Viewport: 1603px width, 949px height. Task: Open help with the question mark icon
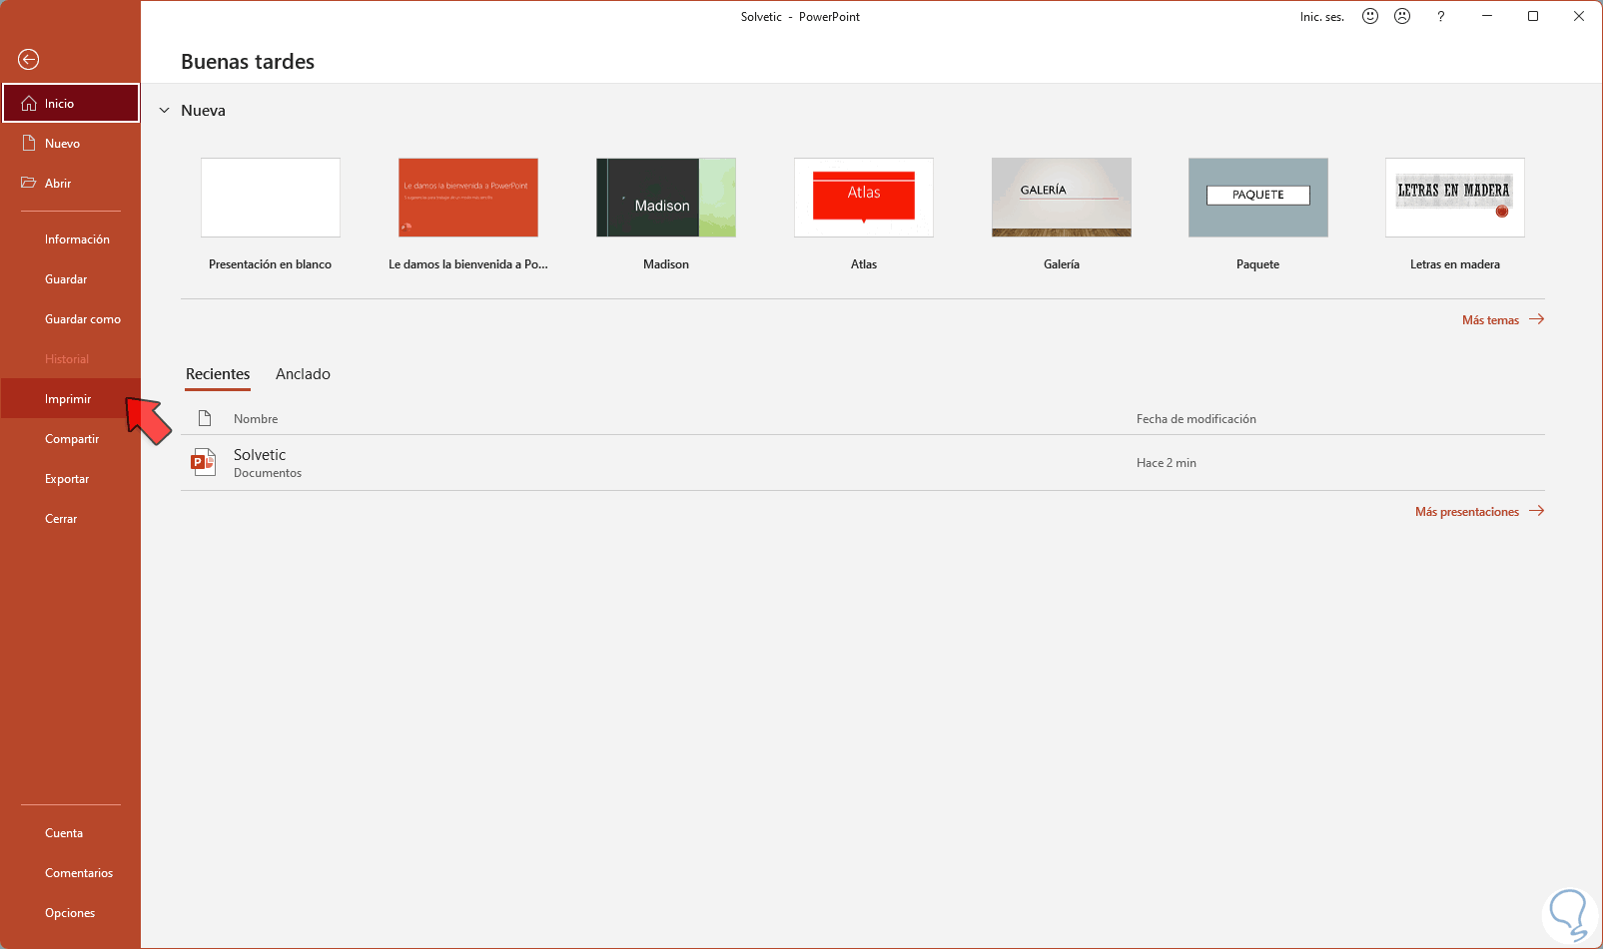click(x=1440, y=16)
